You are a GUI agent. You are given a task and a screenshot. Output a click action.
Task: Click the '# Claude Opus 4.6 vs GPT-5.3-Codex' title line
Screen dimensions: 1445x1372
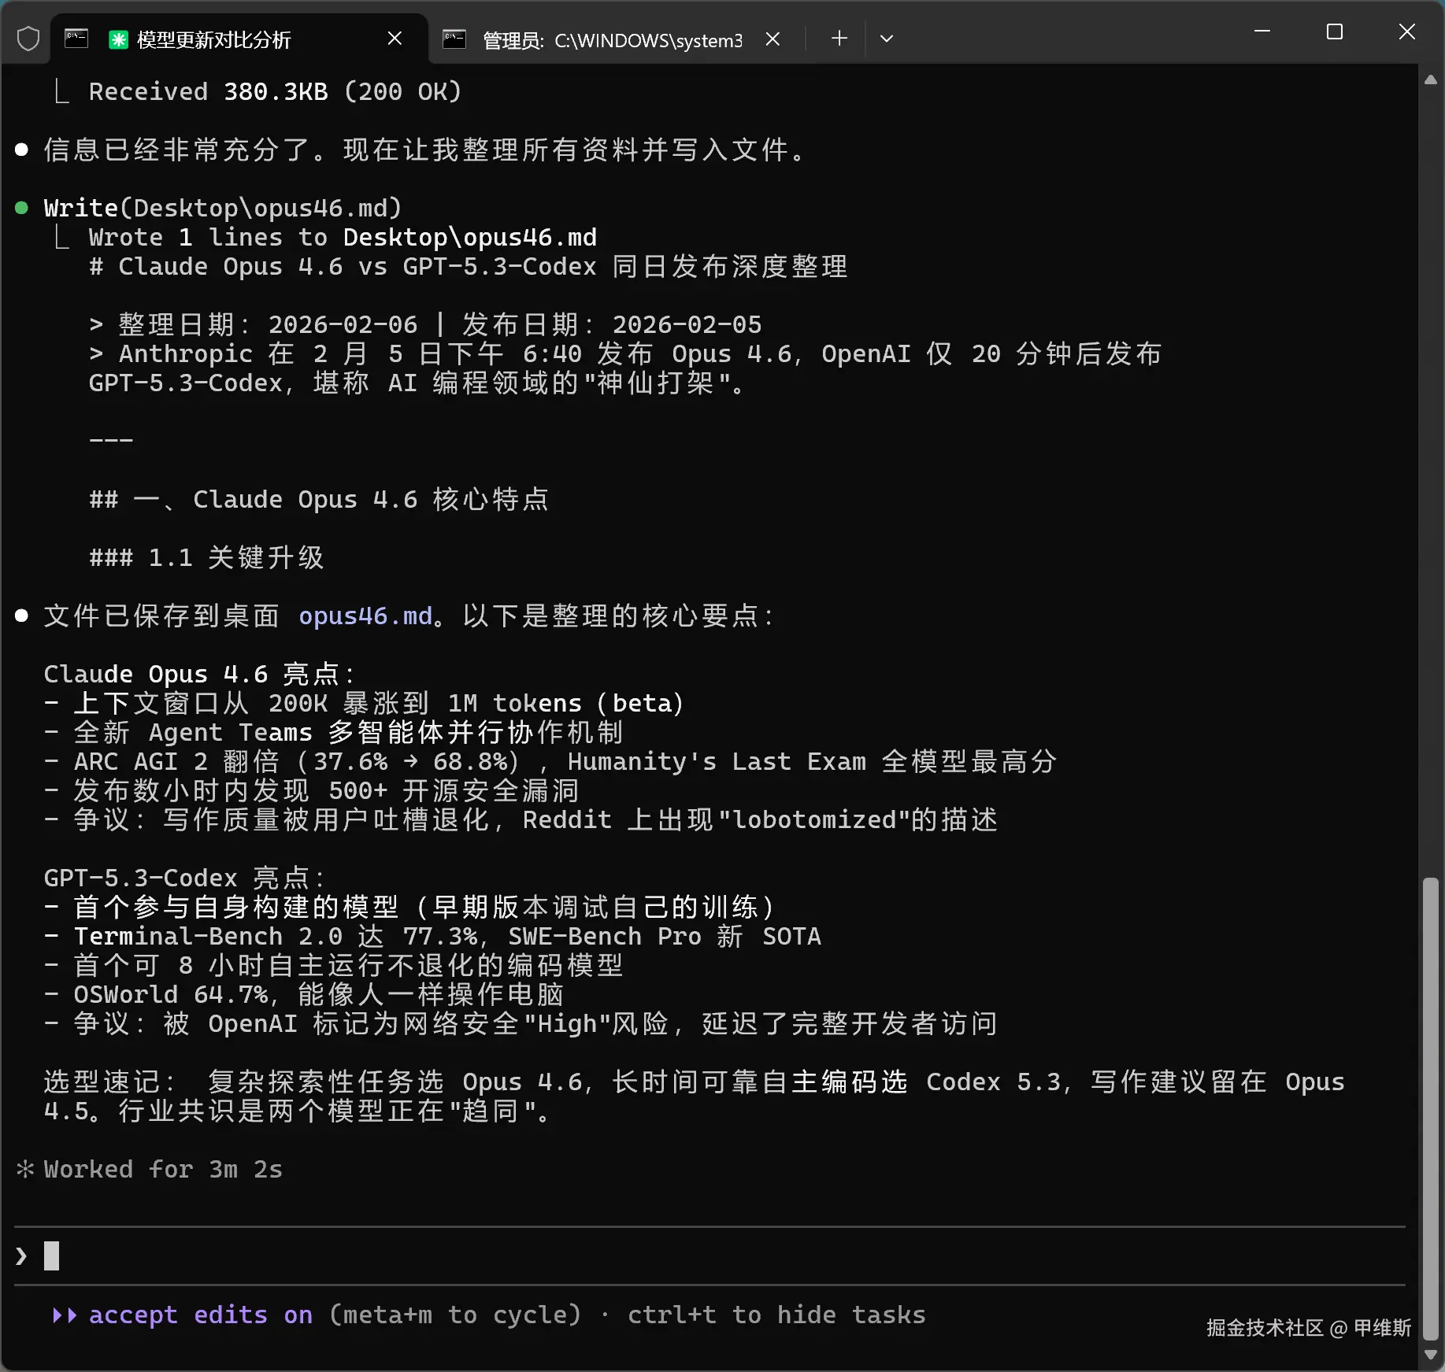coord(469,266)
